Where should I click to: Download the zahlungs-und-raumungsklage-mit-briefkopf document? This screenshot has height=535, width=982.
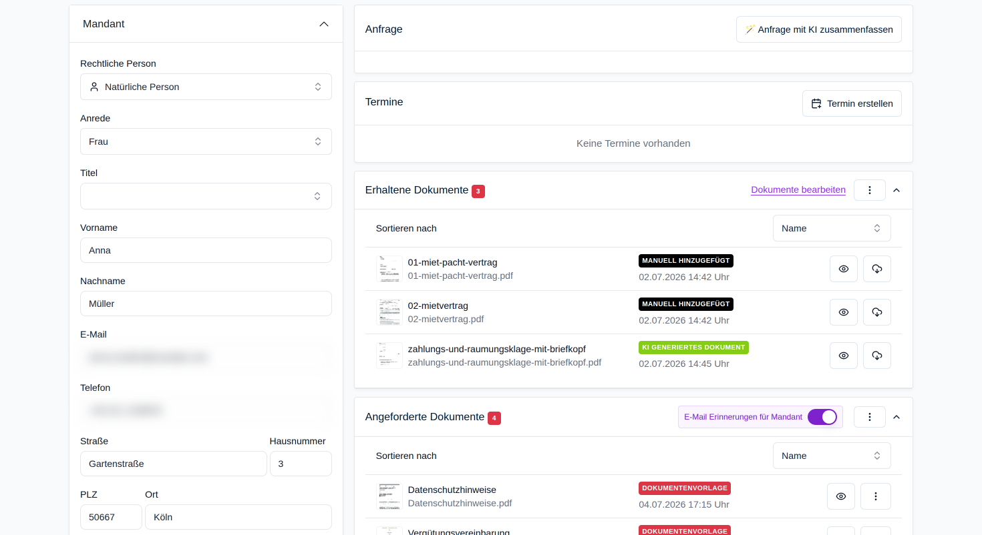coord(877,356)
